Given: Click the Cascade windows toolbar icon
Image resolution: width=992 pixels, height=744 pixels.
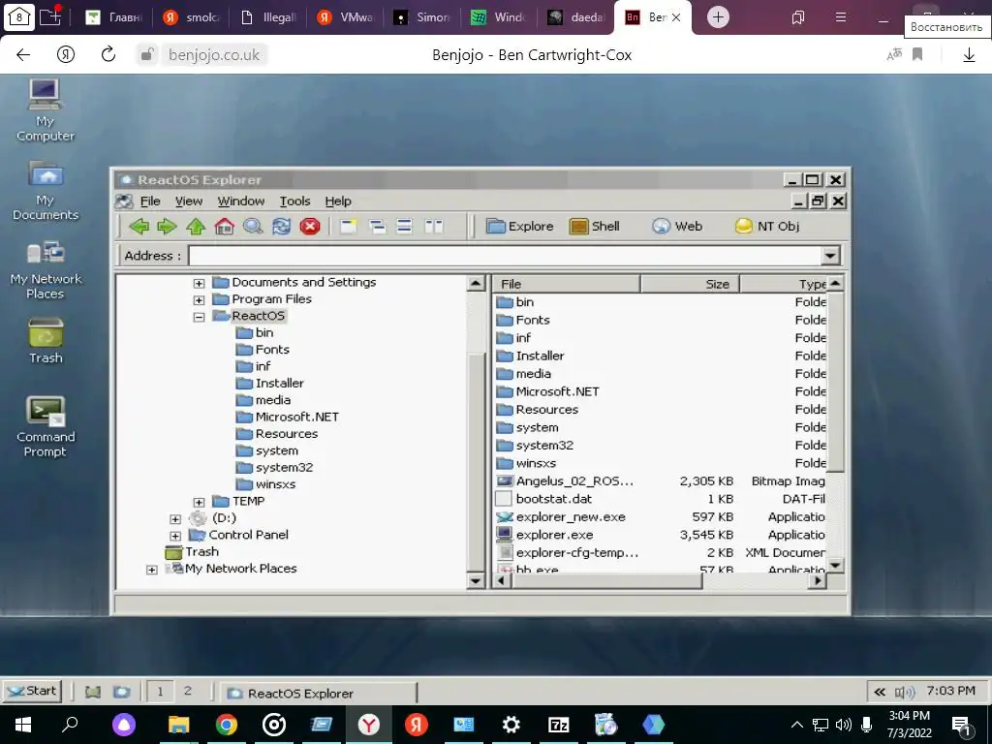Looking at the screenshot, I should 377,226.
